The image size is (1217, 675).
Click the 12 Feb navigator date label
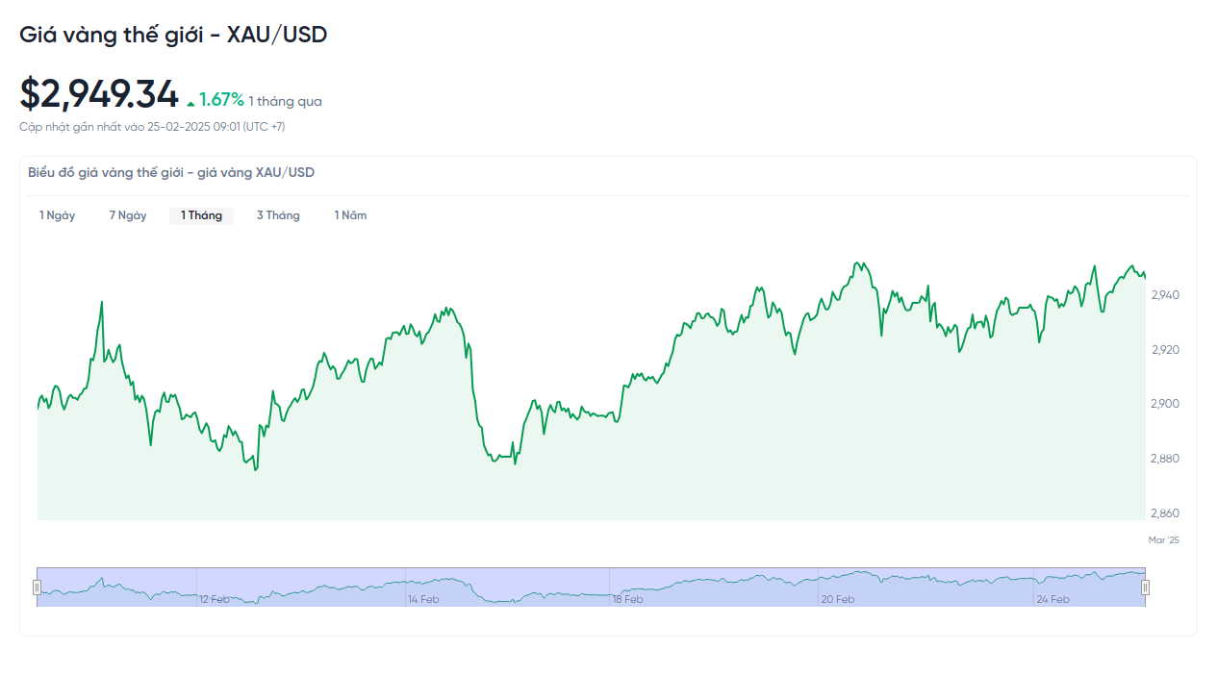[214, 600]
